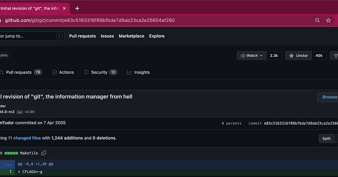Select the Split diff view

click(326, 139)
